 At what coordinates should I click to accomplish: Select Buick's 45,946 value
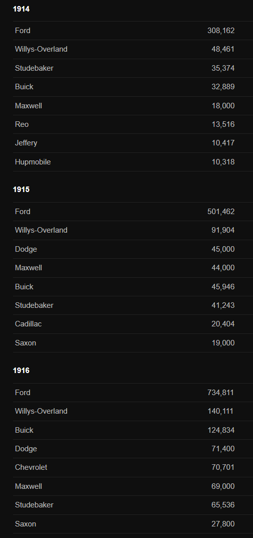tap(223, 286)
